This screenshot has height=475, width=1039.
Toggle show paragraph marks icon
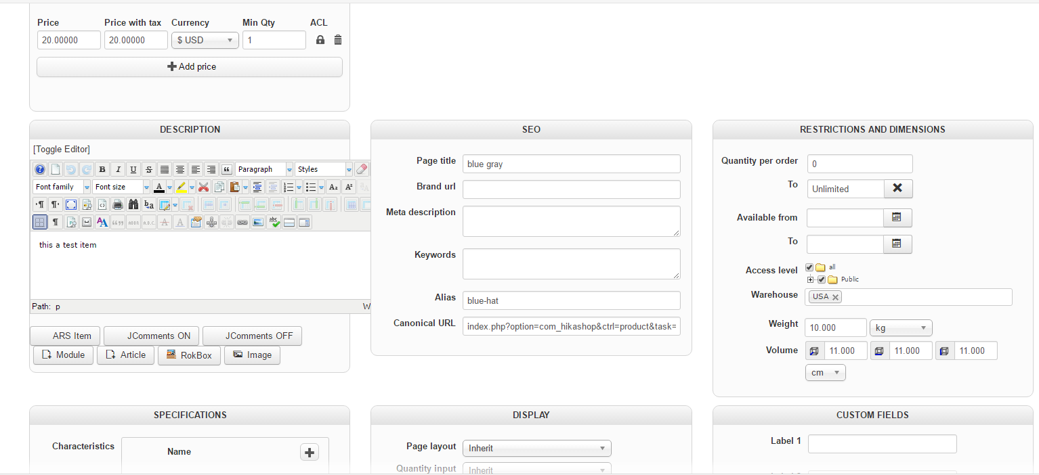[56, 222]
